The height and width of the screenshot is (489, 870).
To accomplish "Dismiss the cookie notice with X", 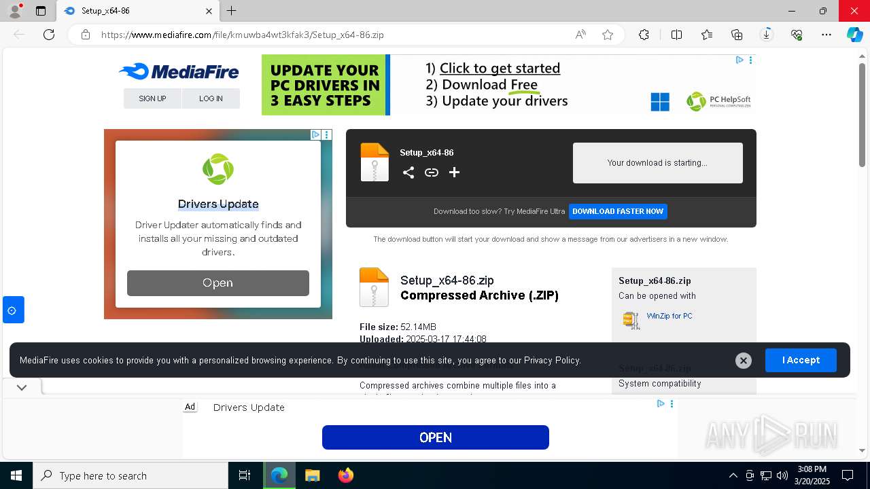I will coord(744,361).
